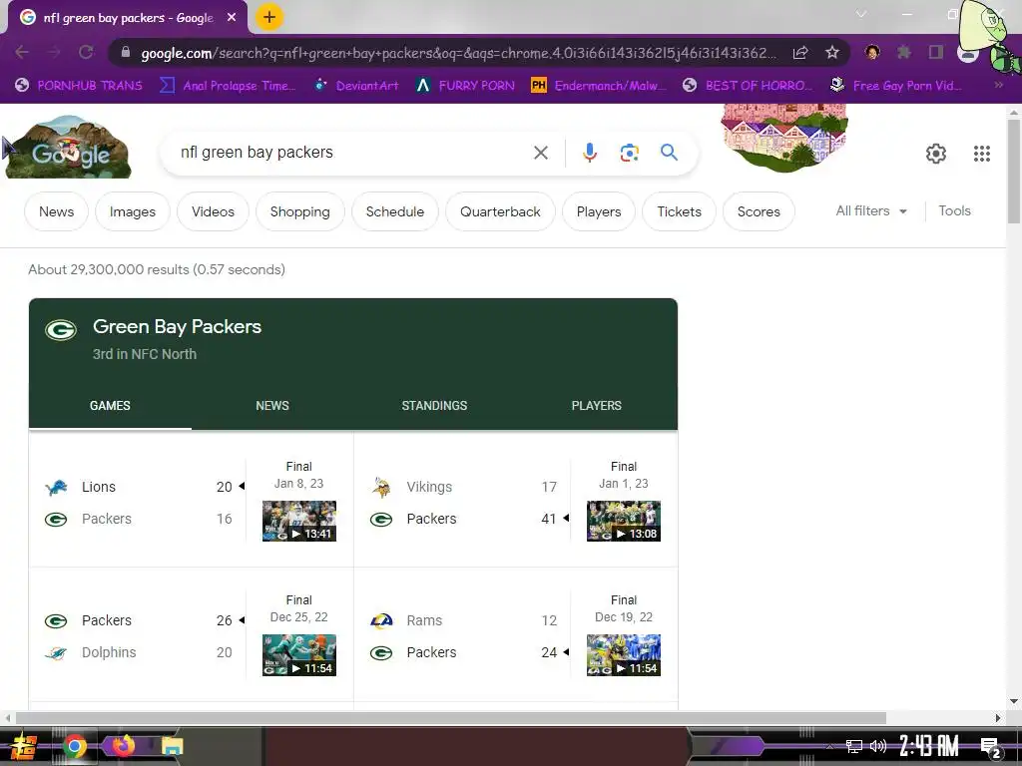Viewport: 1022px width, 766px height.
Task: Open File Explorer from the taskbar
Action: pos(172,746)
